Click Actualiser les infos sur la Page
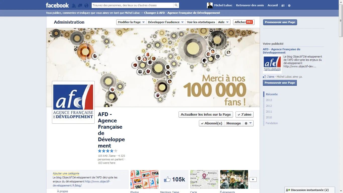 [206, 114]
